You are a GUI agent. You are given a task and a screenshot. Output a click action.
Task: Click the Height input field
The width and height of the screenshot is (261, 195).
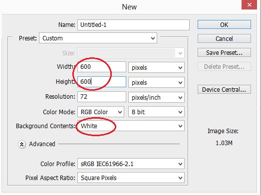[x=102, y=82]
